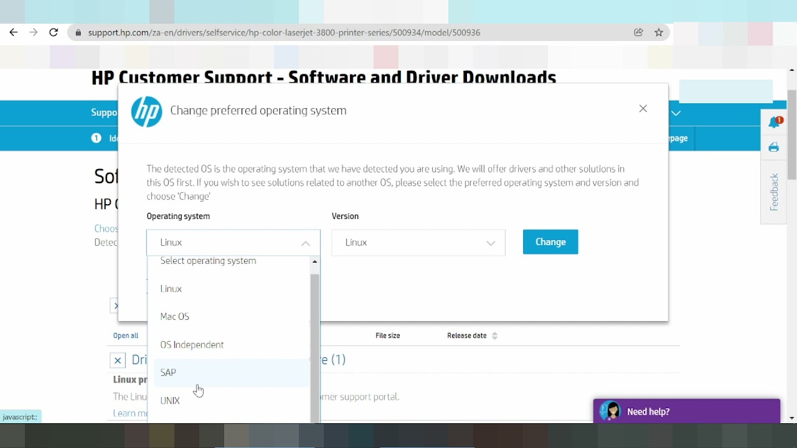Go back with browser back arrow
797x448 pixels.
pos(13,32)
